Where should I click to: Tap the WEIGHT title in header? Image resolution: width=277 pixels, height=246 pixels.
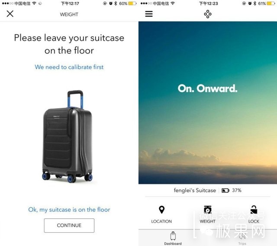tap(69, 14)
